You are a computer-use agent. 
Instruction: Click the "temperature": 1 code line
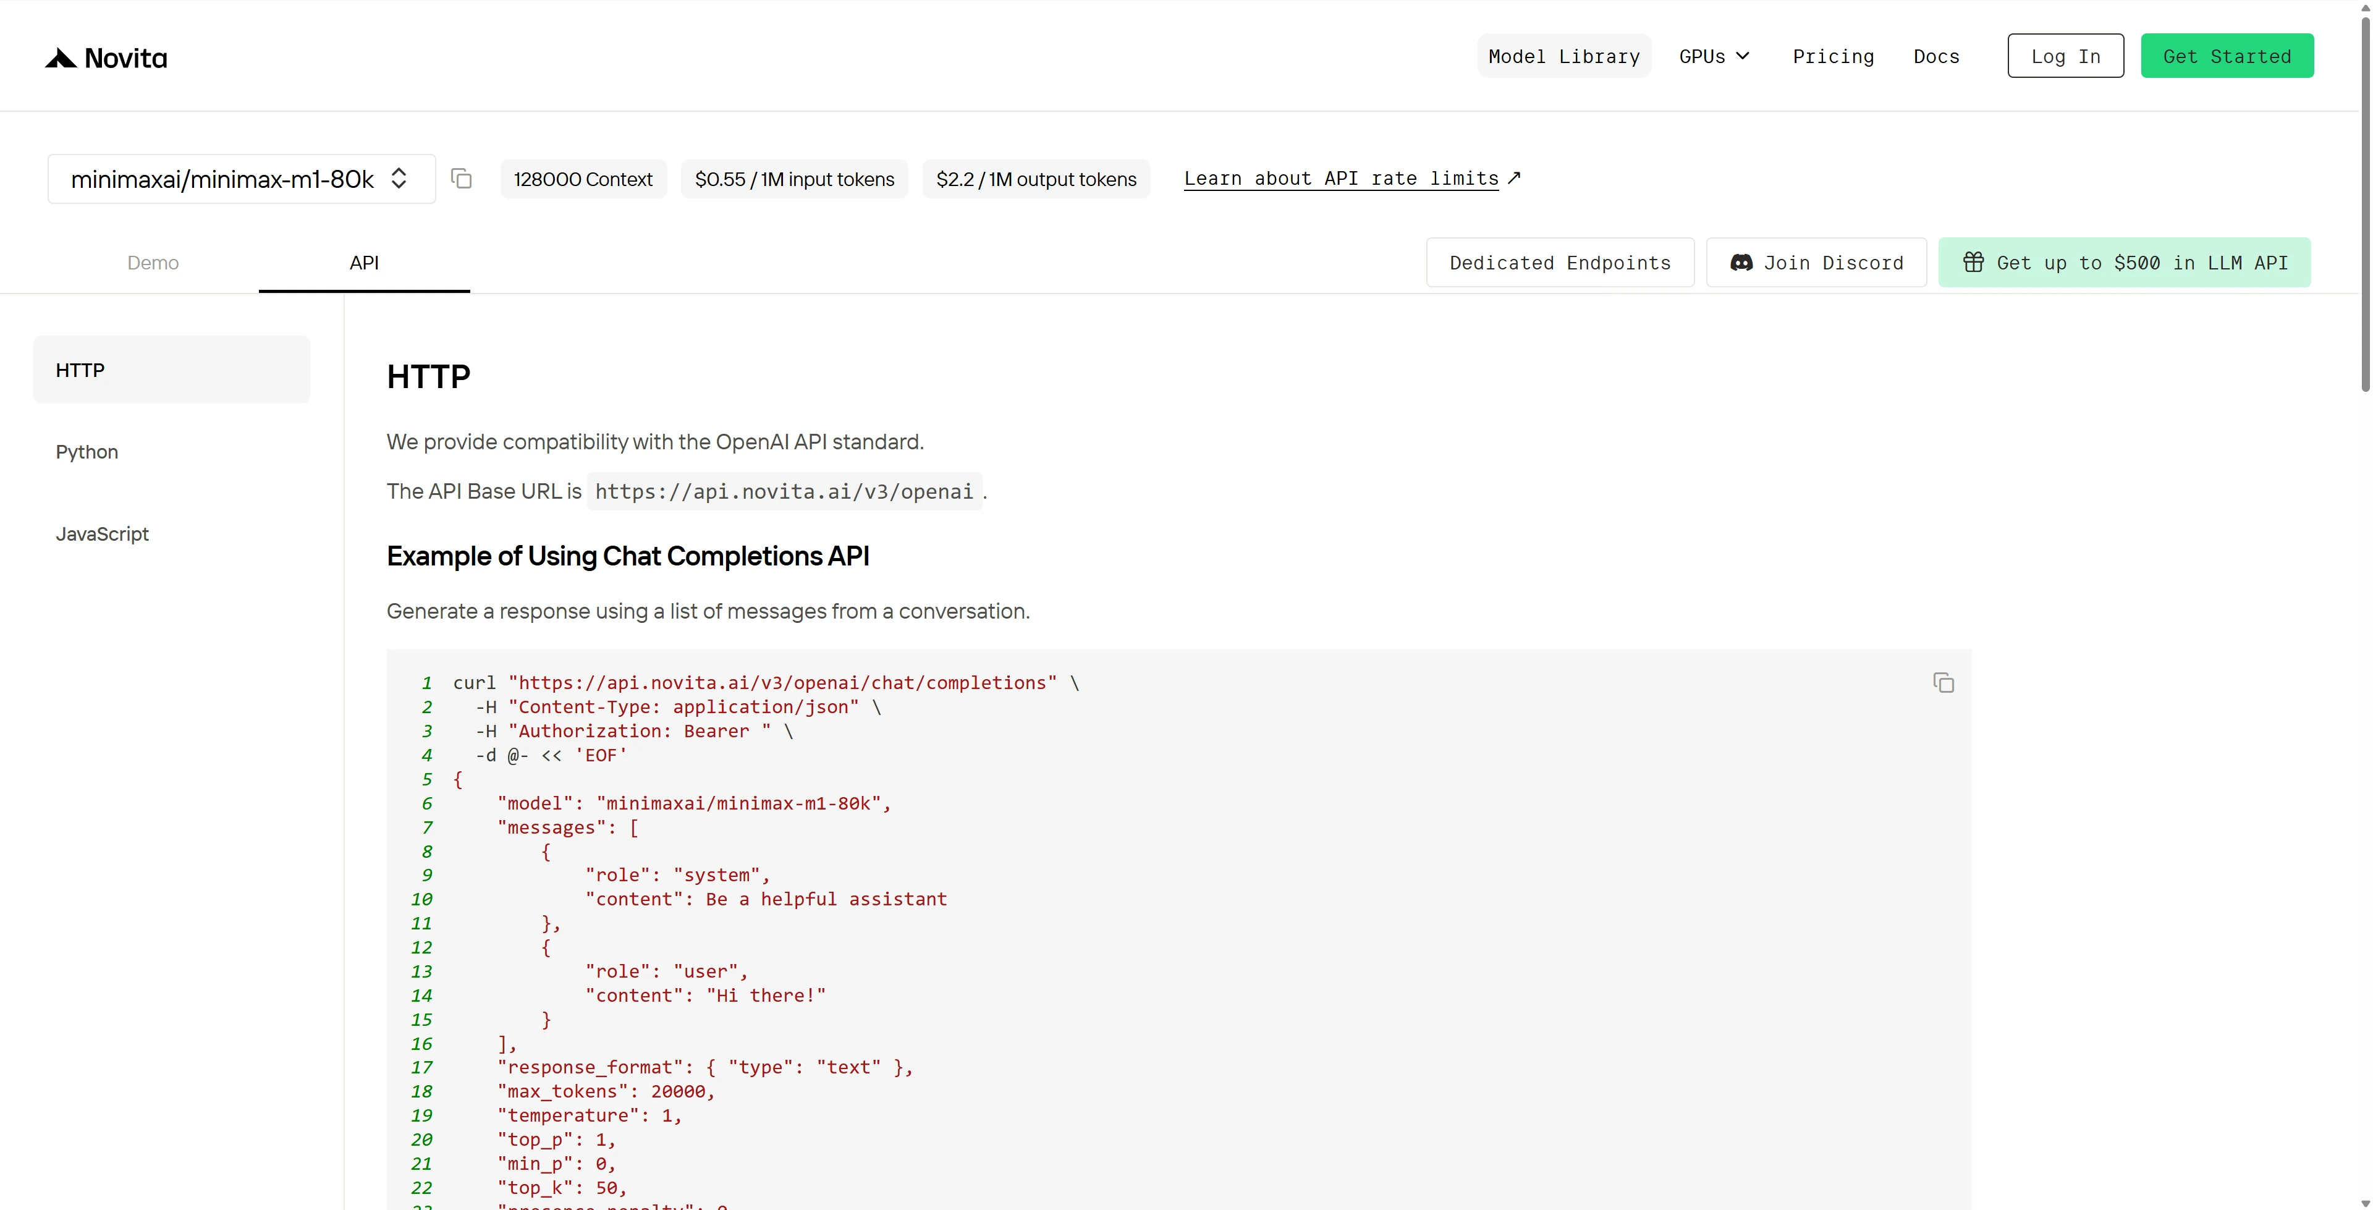coord(590,1115)
